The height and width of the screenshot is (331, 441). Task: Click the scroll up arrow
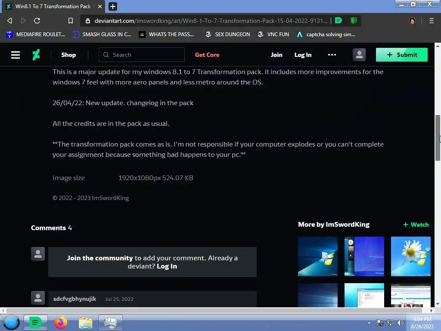point(438,46)
